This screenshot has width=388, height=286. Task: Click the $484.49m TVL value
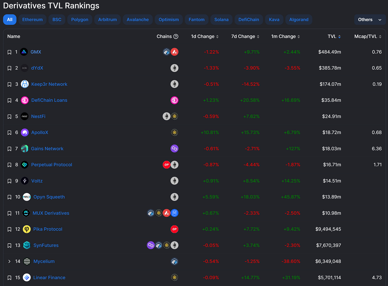330,52
